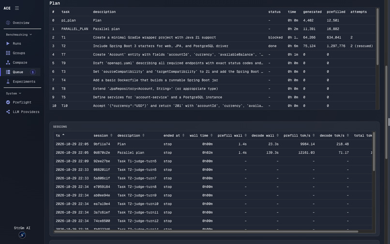Collapse the System section
Image resolution: width=390 pixels, height=244 pixels.
coord(14,93)
